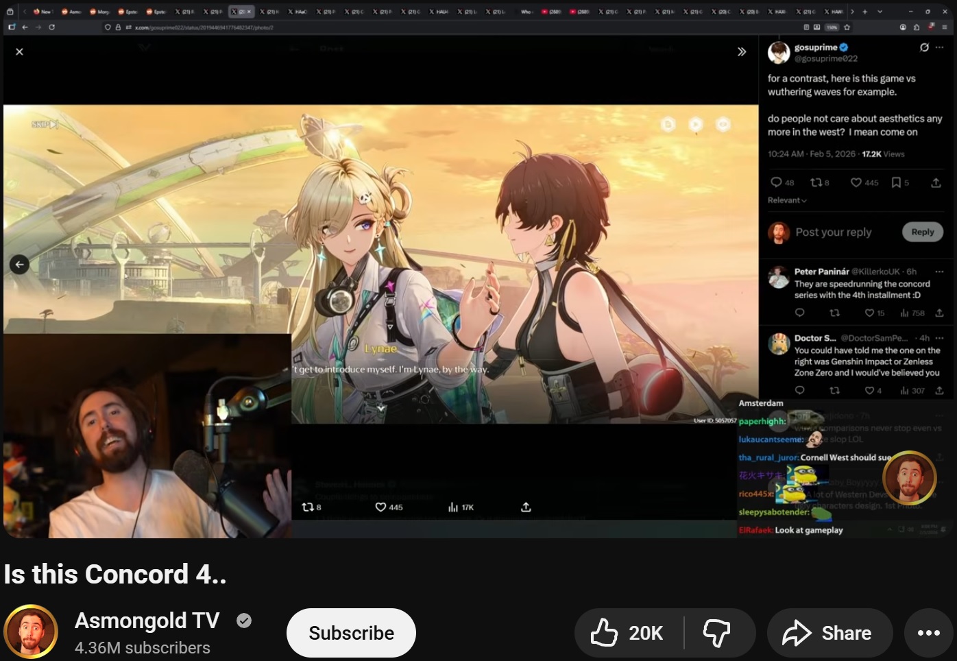Click the Post your reply field
Image resolution: width=957 pixels, height=661 pixels.
[x=834, y=232]
